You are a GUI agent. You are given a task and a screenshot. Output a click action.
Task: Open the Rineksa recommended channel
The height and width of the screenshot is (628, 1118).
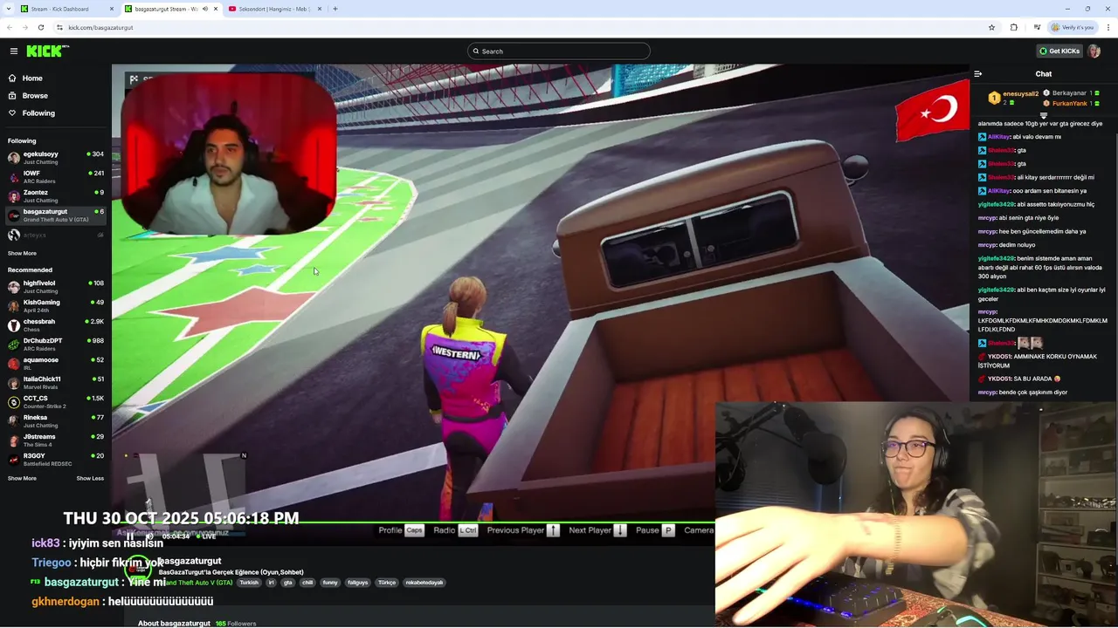tap(55, 421)
